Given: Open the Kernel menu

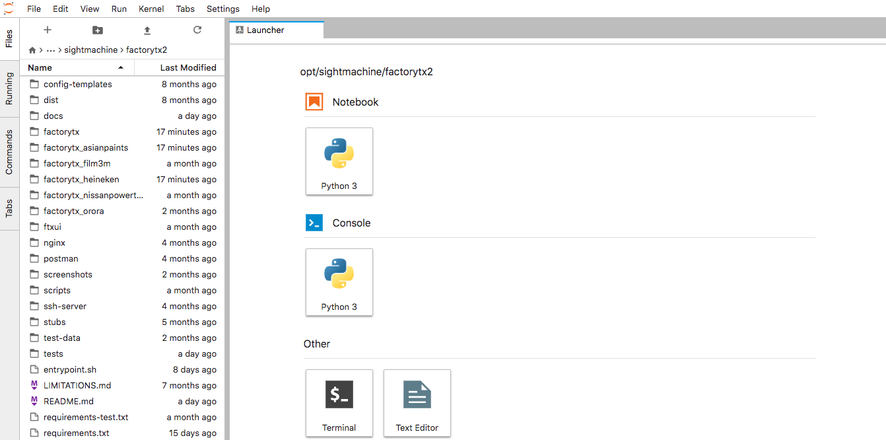Looking at the screenshot, I should pyautogui.click(x=151, y=9).
